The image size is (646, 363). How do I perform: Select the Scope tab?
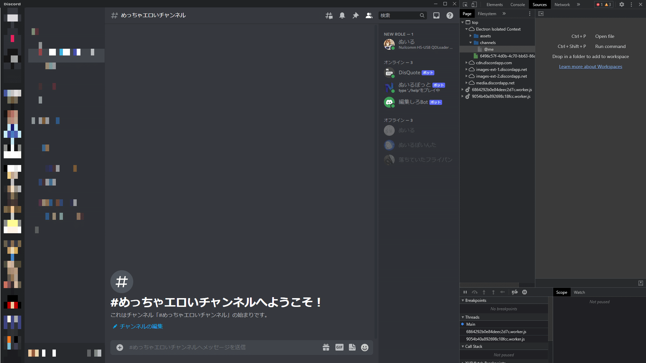tap(562, 292)
